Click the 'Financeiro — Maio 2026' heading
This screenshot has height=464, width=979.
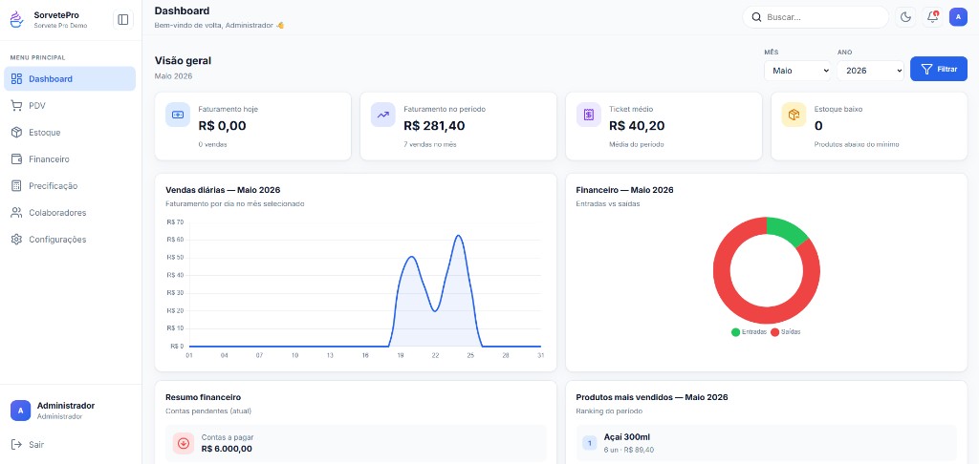click(624, 190)
